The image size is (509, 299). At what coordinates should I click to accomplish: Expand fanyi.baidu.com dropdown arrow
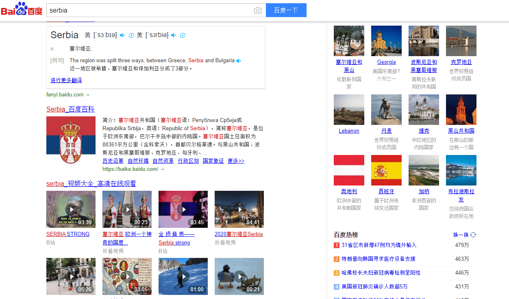[x=88, y=95]
